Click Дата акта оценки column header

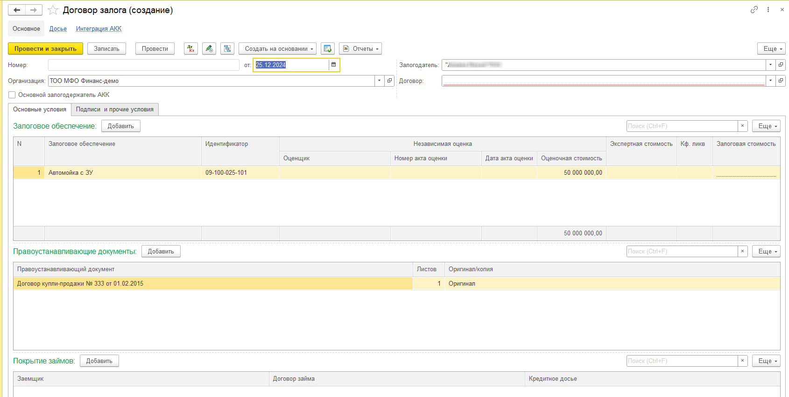coord(509,158)
